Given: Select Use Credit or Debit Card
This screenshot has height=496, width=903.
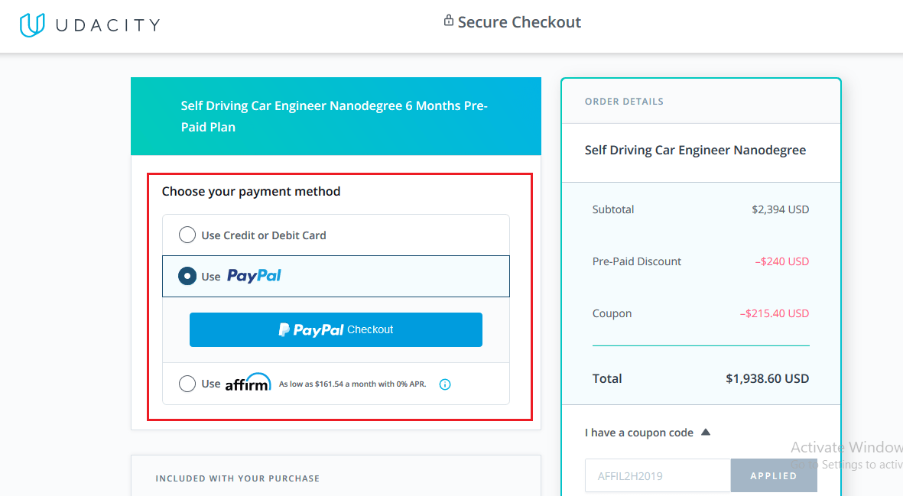Looking at the screenshot, I should coord(187,235).
